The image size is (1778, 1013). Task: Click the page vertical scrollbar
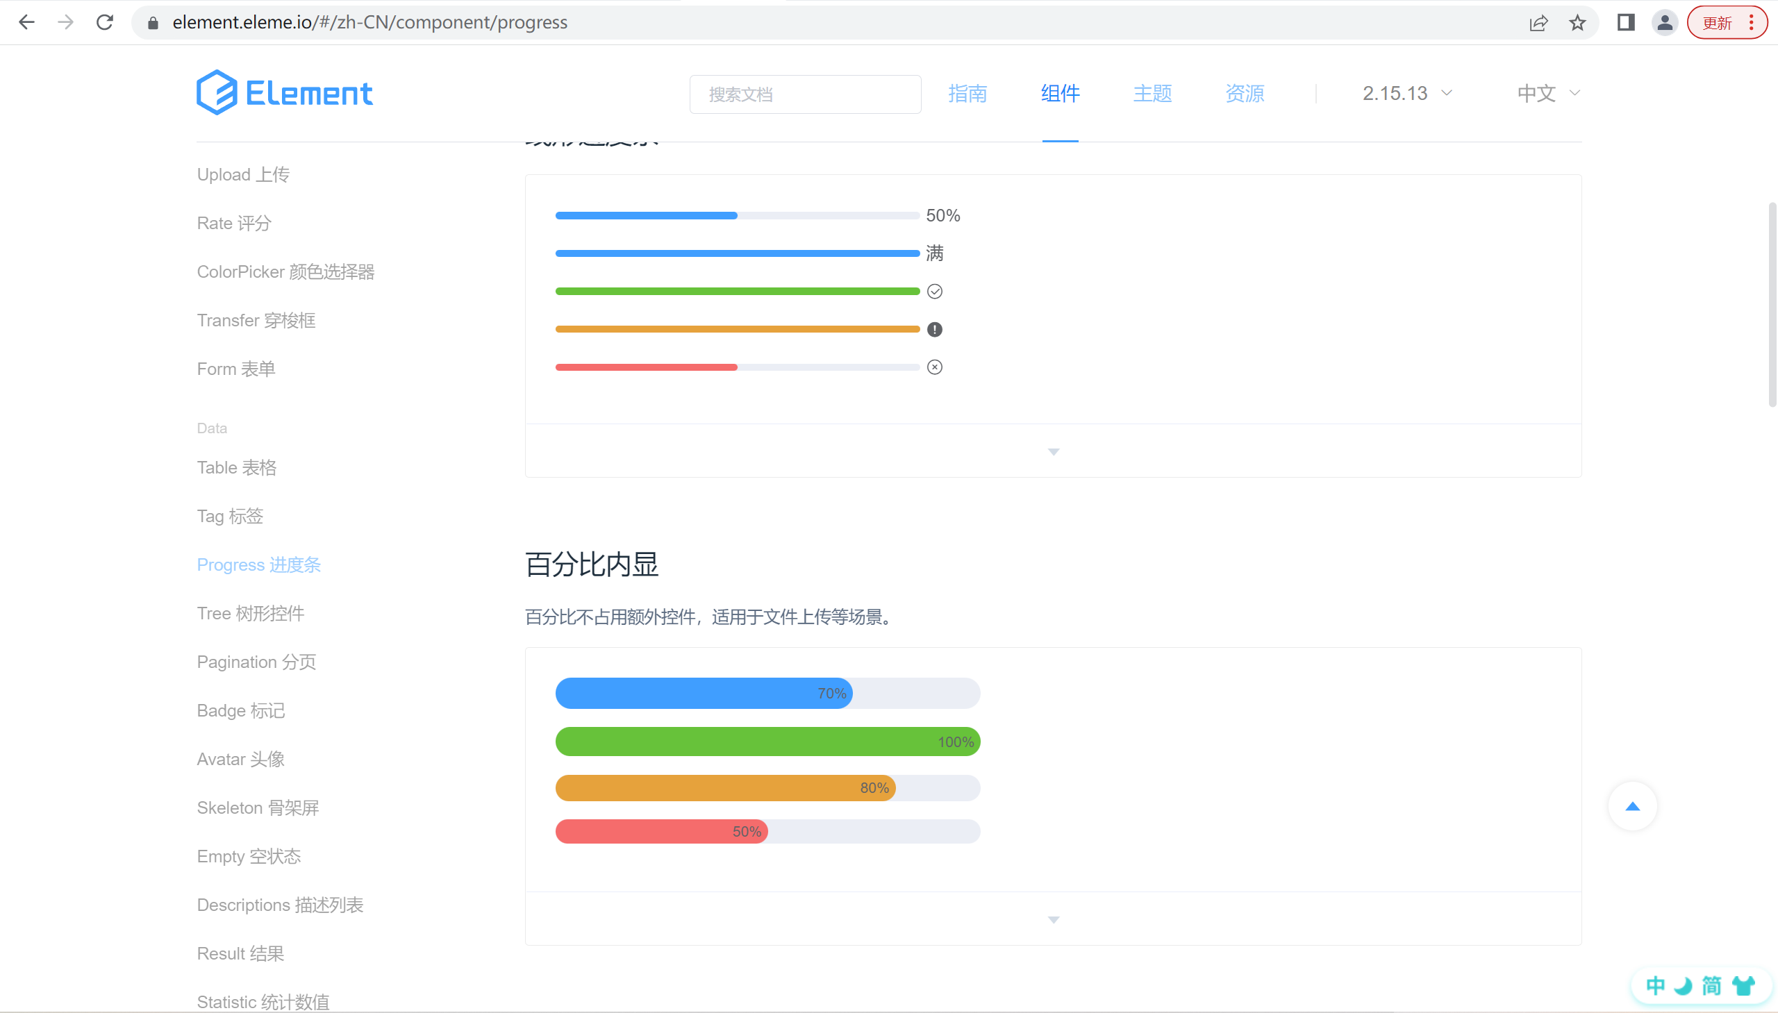[1772, 305]
